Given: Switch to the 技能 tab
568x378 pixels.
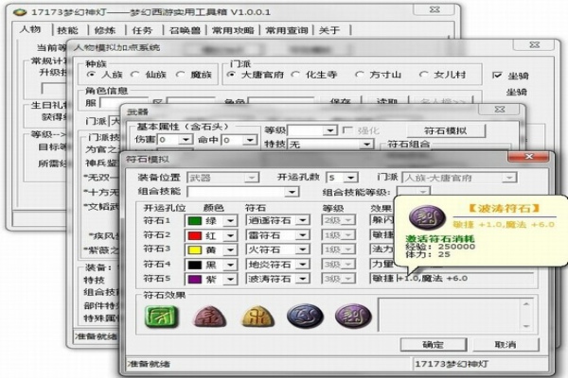Looking at the screenshot, I should coord(68,30).
